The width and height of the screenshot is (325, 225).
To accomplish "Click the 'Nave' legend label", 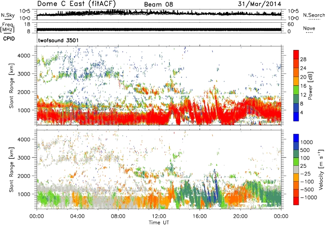I will (309, 28).
